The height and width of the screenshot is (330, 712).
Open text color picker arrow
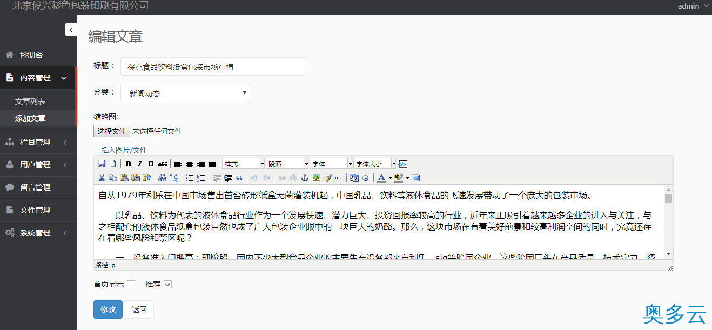[x=390, y=178]
